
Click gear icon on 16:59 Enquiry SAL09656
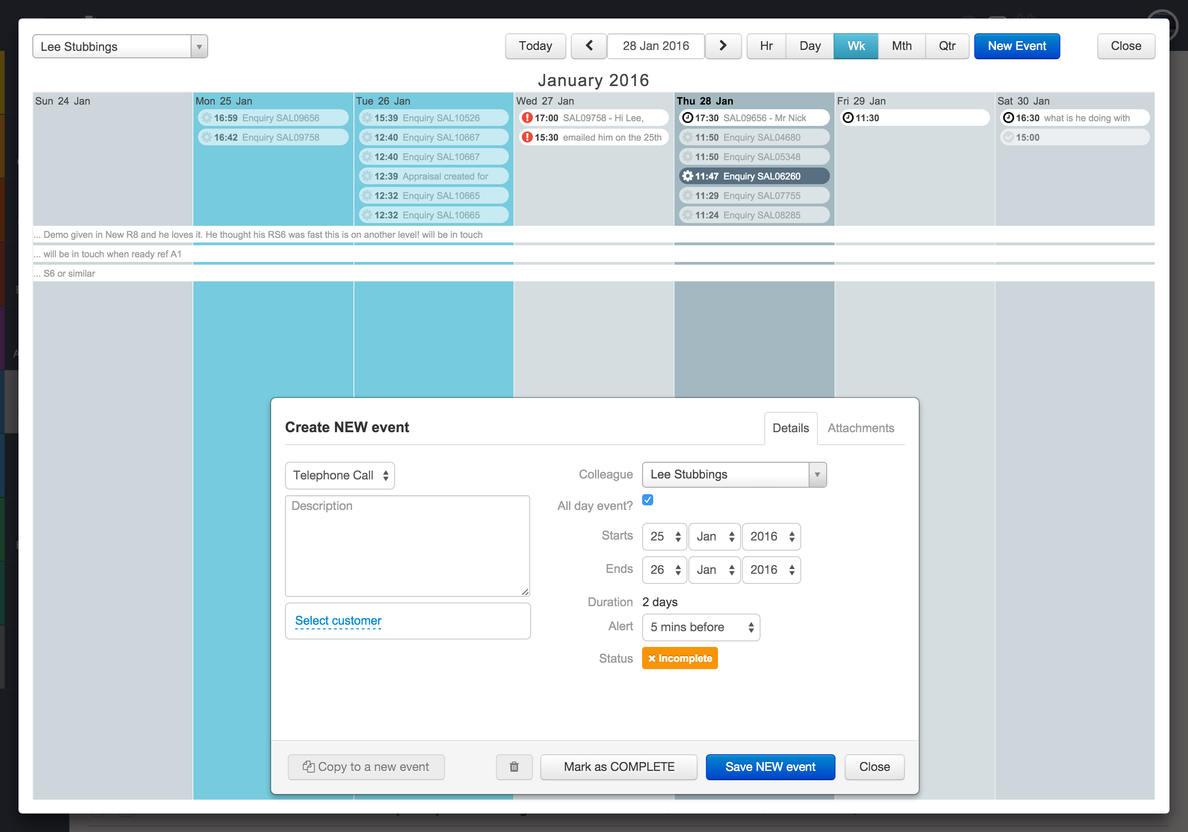pyautogui.click(x=206, y=118)
